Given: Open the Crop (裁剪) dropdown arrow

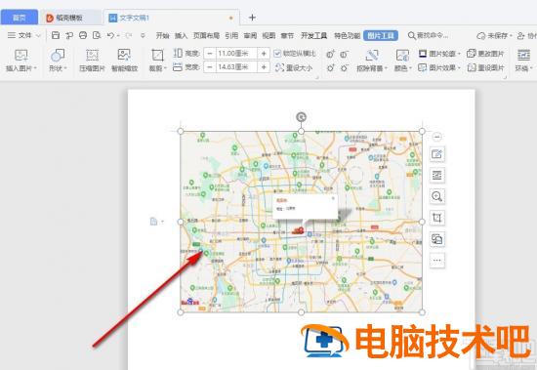Looking at the screenshot, I should pyautogui.click(x=165, y=68).
